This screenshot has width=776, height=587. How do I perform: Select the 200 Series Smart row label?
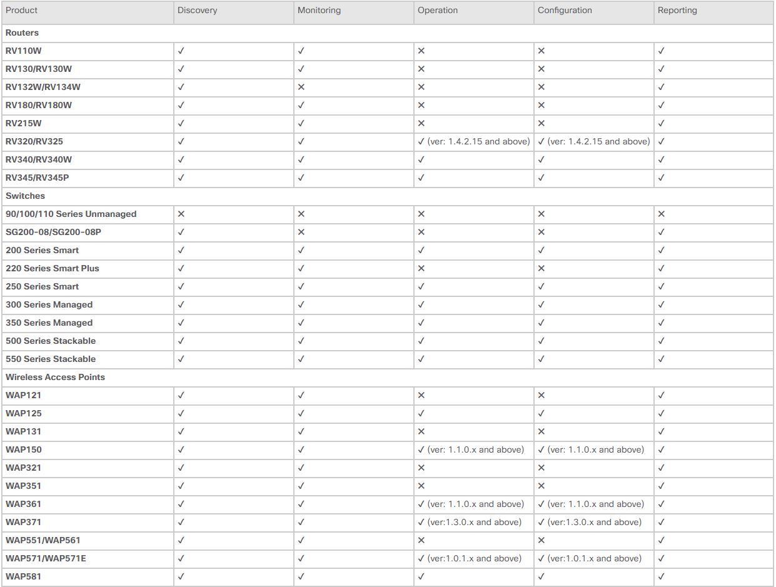coord(42,250)
